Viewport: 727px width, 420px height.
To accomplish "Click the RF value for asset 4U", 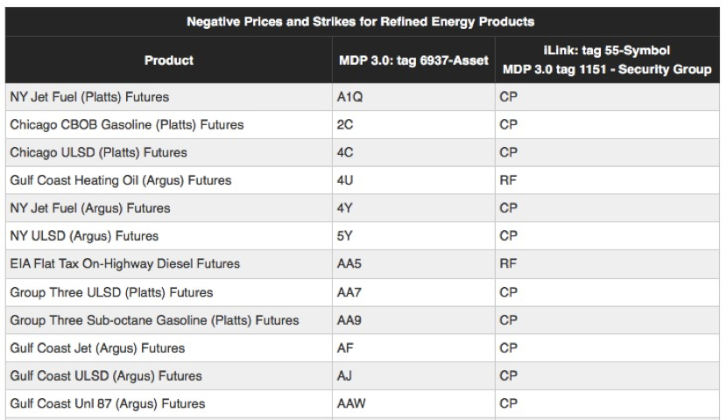I will point(508,180).
